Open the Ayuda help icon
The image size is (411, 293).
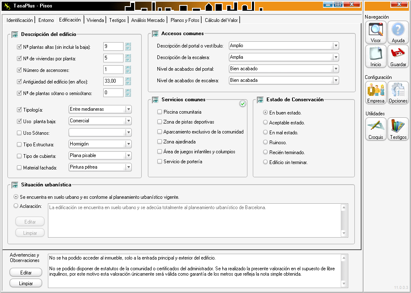pyautogui.click(x=398, y=33)
